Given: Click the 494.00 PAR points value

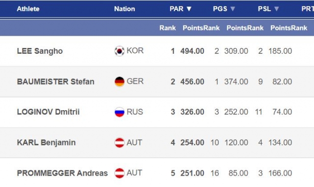Looking at the screenshot, I should click(192, 51).
